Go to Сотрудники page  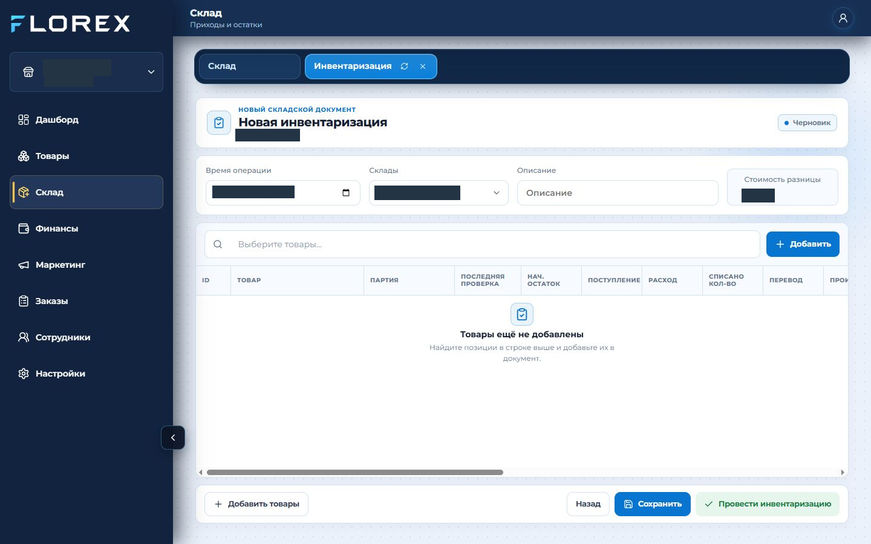click(86, 337)
